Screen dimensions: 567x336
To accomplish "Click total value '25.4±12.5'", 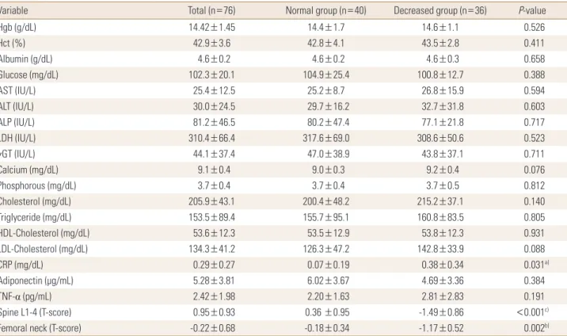I will (x=214, y=90).
